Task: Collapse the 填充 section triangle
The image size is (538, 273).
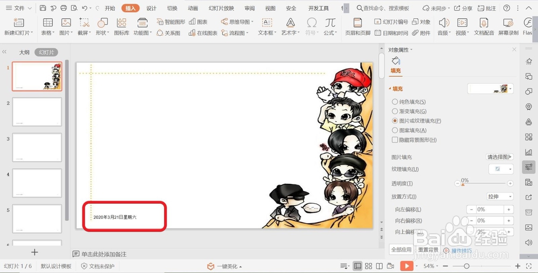Action: pyautogui.click(x=390, y=88)
